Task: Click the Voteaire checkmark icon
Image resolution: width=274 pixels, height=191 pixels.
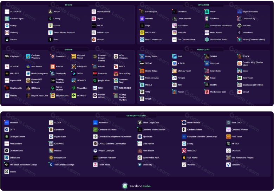Action: coord(228,164)
